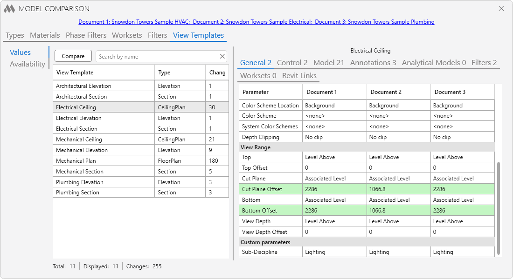Open Document 3 Snowdon Towers Sample Plumbing link
This screenshot has width=513, height=279.
click(374, 22)
